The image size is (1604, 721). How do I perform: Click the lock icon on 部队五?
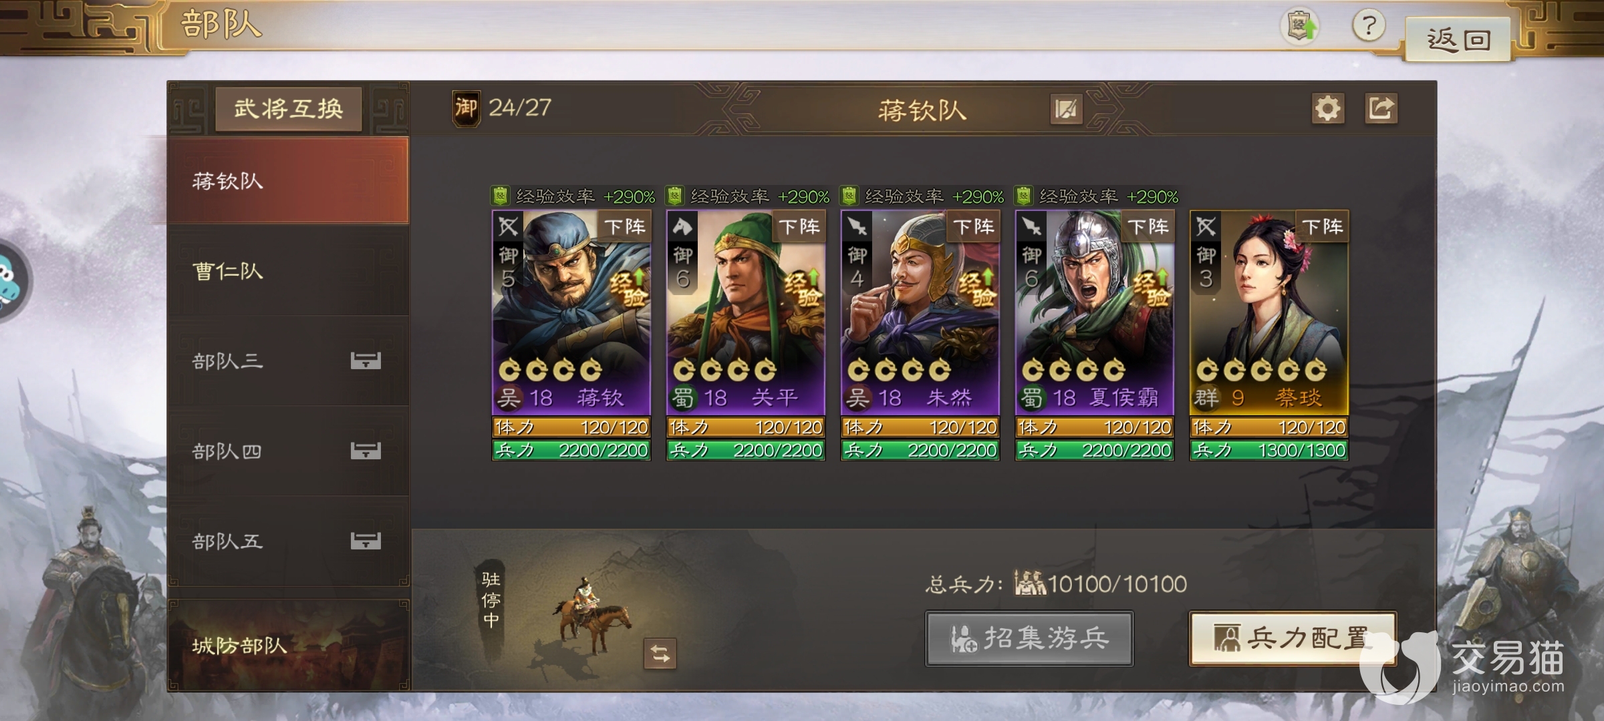366,541
